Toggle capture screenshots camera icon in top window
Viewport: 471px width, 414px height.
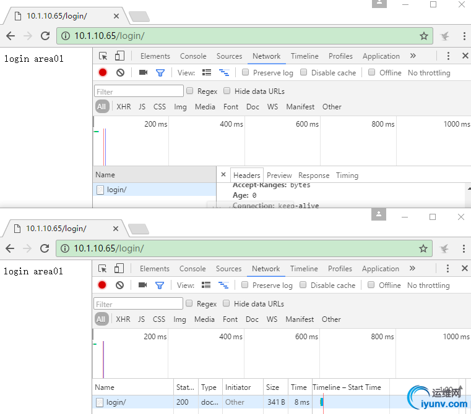point(143,72)
